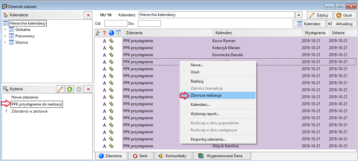The width and height of the screenshot is (358, 161).
Task: Click the gray minus remove-criterion icon
Action: [79, 89]
